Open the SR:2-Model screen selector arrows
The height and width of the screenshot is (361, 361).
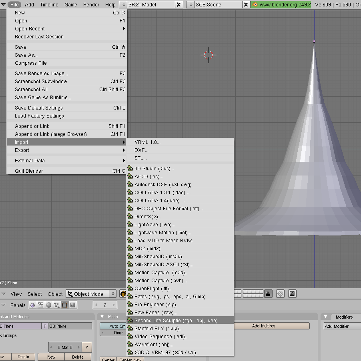pyautogui.click(x=124, y=5)
